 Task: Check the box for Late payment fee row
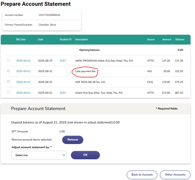click(x=8, y=71)
